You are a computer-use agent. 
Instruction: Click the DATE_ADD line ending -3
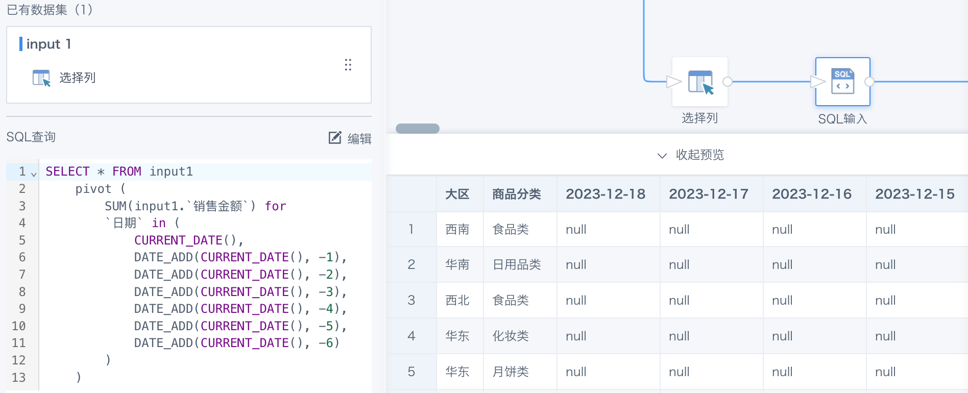coord(240,291)
